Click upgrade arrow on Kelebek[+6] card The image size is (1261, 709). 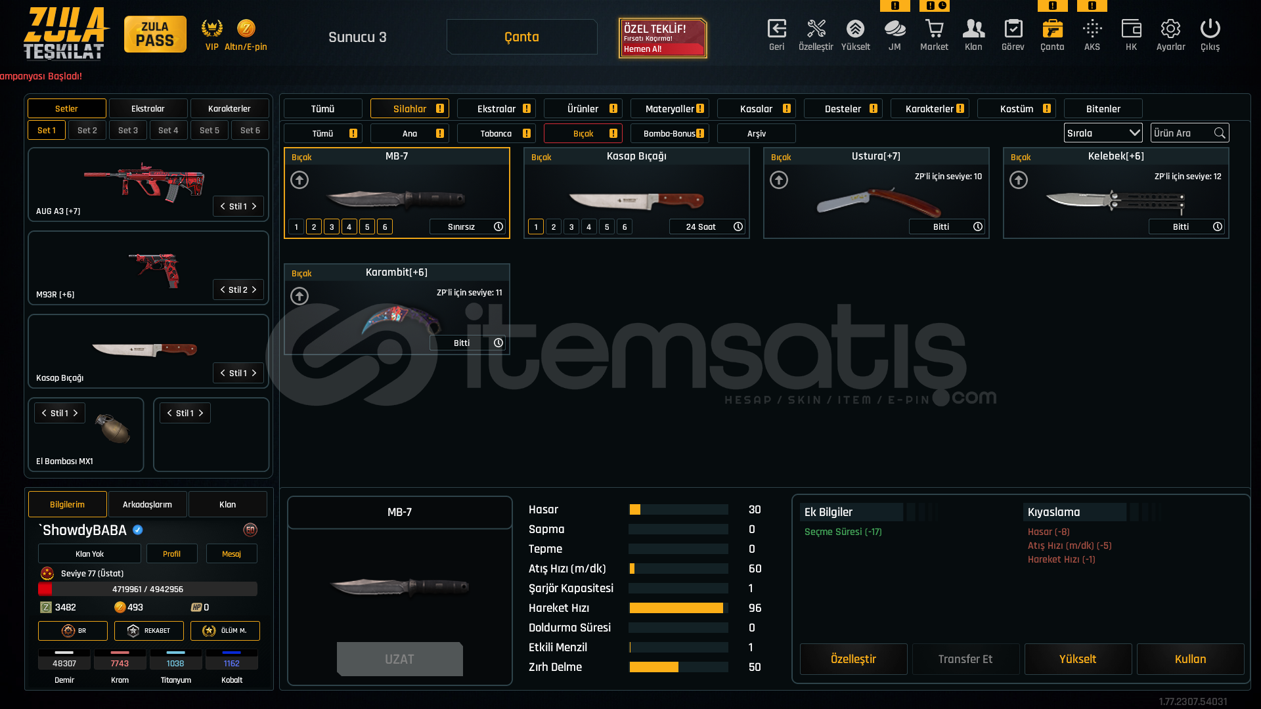pos(1019,180)
